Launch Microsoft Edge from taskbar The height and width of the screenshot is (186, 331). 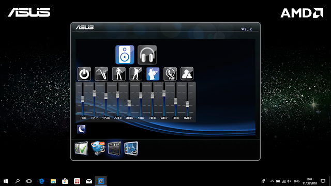(41, 181)
